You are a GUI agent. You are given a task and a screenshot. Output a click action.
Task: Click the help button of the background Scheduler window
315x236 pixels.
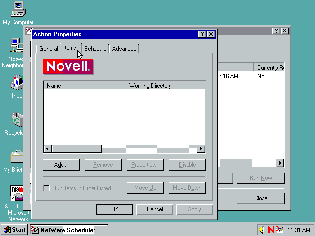pos(276,30)
